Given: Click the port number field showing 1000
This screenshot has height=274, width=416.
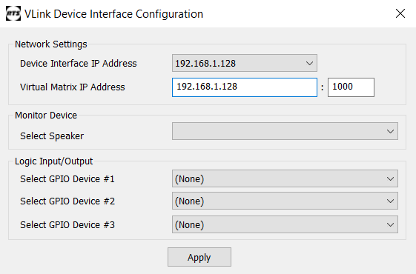Looking at the screenshot, I should pyautogui.click(x=351, y=87).
